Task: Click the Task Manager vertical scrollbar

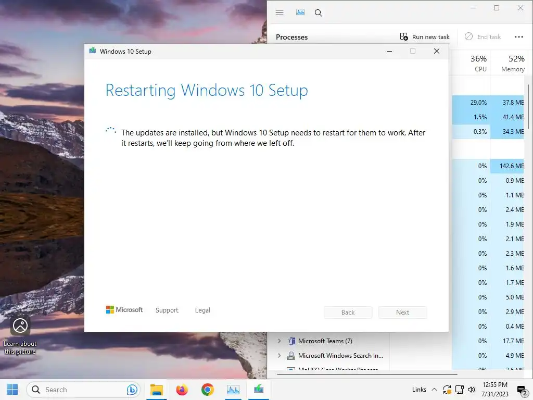Action: pyautogui.click(x=529, y=106)
